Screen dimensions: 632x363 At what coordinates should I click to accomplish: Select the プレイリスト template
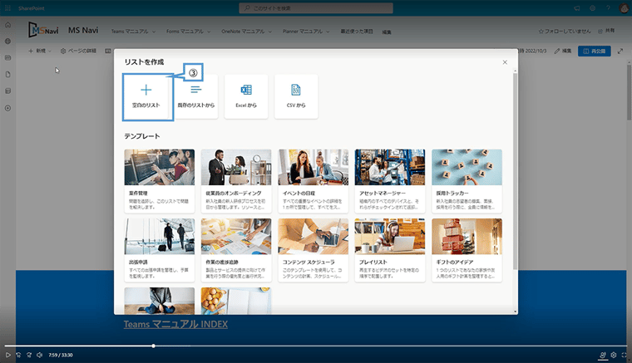pyautogui.click(x=390, y=250)
